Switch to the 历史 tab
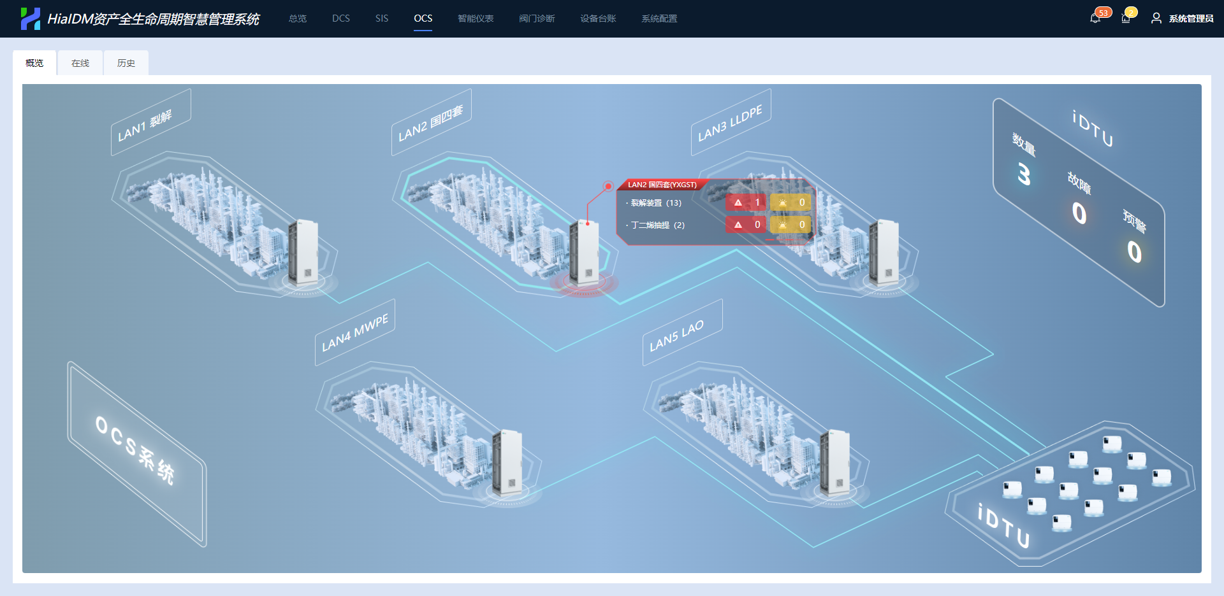 point(126,63)
